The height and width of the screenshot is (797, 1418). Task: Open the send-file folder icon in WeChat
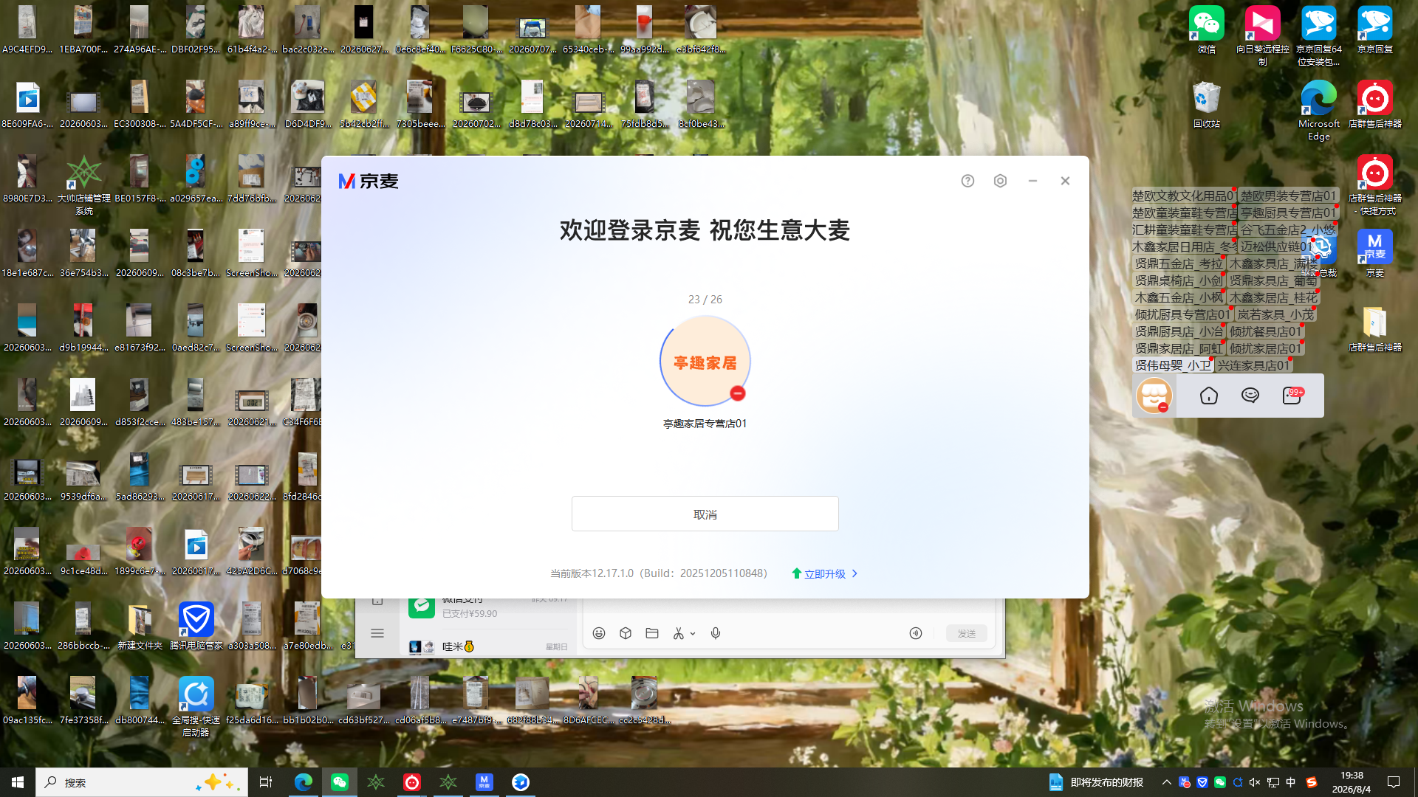652,633
